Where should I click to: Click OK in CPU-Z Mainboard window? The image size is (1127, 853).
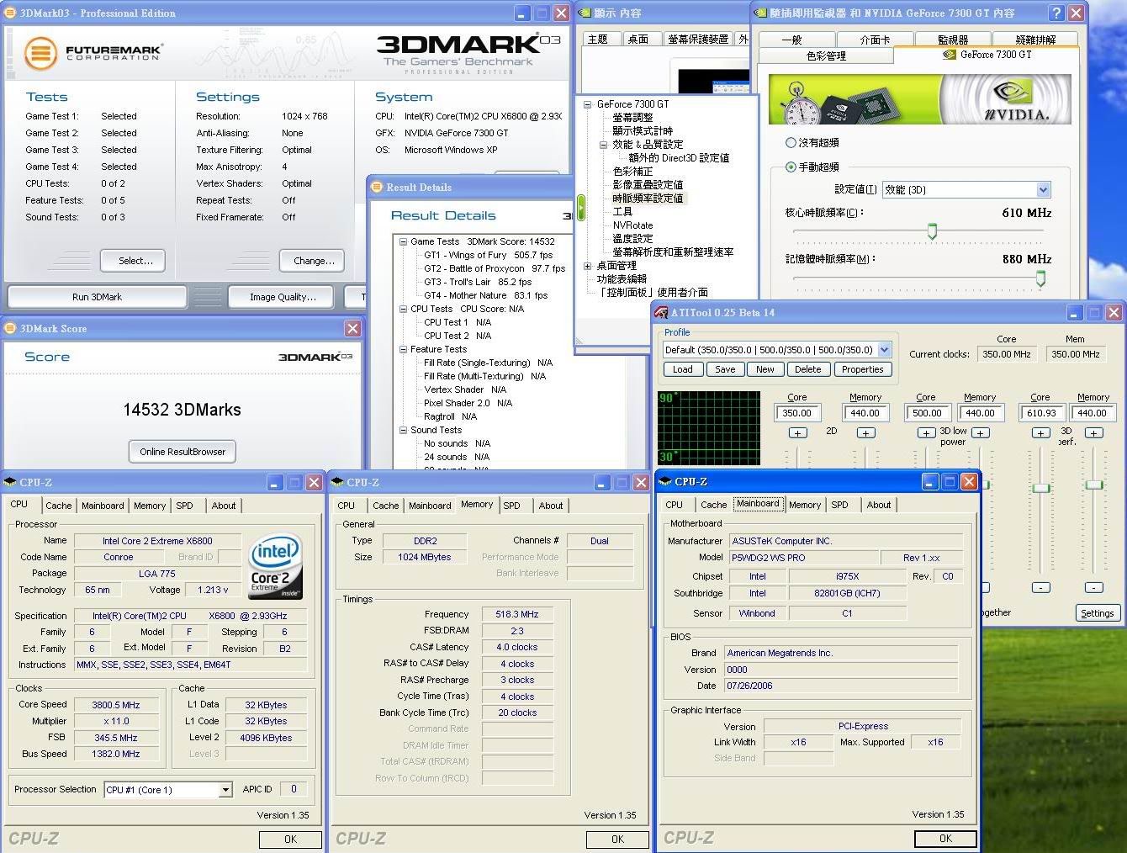click(x=945, y=839)
